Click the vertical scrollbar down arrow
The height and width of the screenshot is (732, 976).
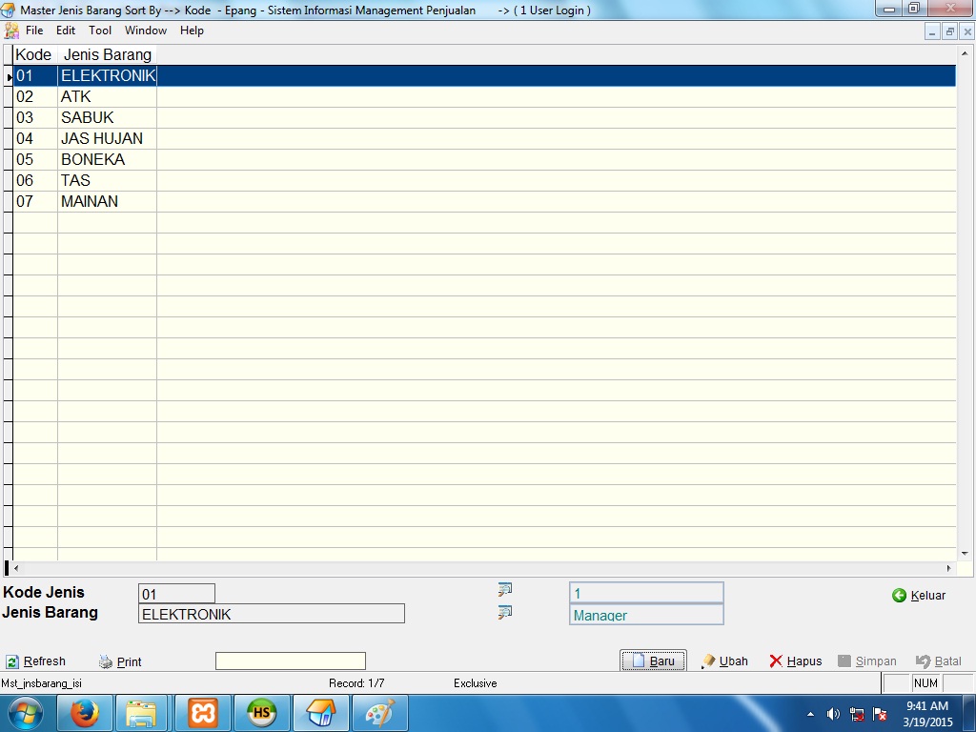pyautogui.click(x=965, y=553)
